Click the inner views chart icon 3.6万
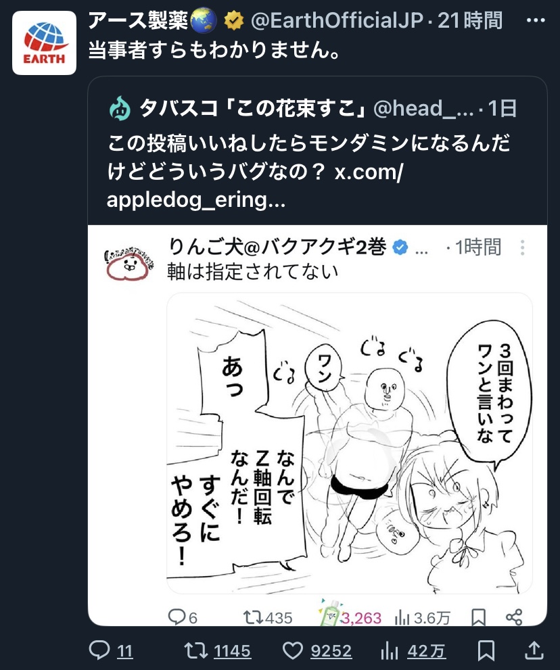 402,617
